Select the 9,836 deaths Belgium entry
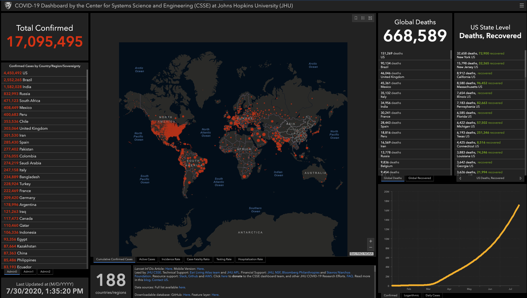 pyautogui.click(x=415, y=164)
